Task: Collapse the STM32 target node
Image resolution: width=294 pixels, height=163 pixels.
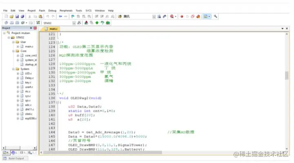Action: click(9, 37)
